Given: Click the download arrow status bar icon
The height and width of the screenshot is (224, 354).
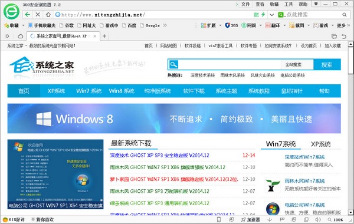Looking at the screenshot, I should click(x=270, y=219).
